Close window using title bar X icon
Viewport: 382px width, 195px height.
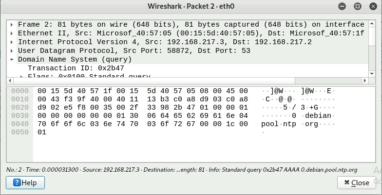click(373, 6)
